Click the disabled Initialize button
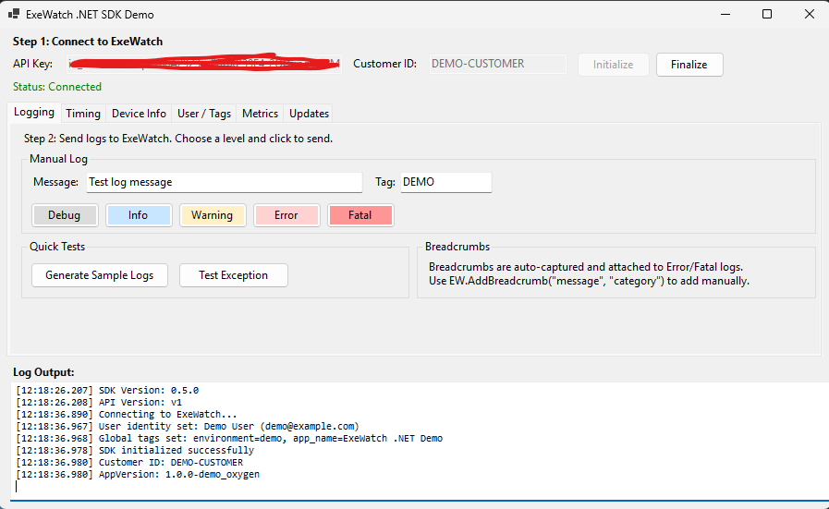This screenshot has width=829, height=509. click(x=613, y=65)
